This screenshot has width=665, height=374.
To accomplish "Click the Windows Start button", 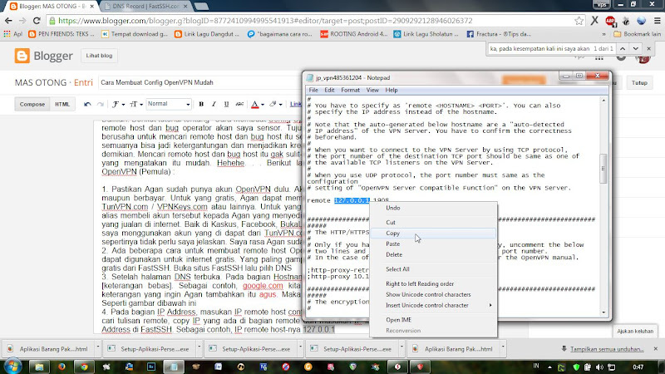I will 12,367.
